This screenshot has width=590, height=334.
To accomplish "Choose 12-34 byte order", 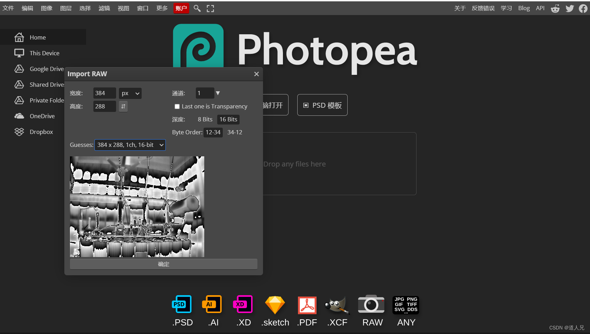I will click(213, 132).
